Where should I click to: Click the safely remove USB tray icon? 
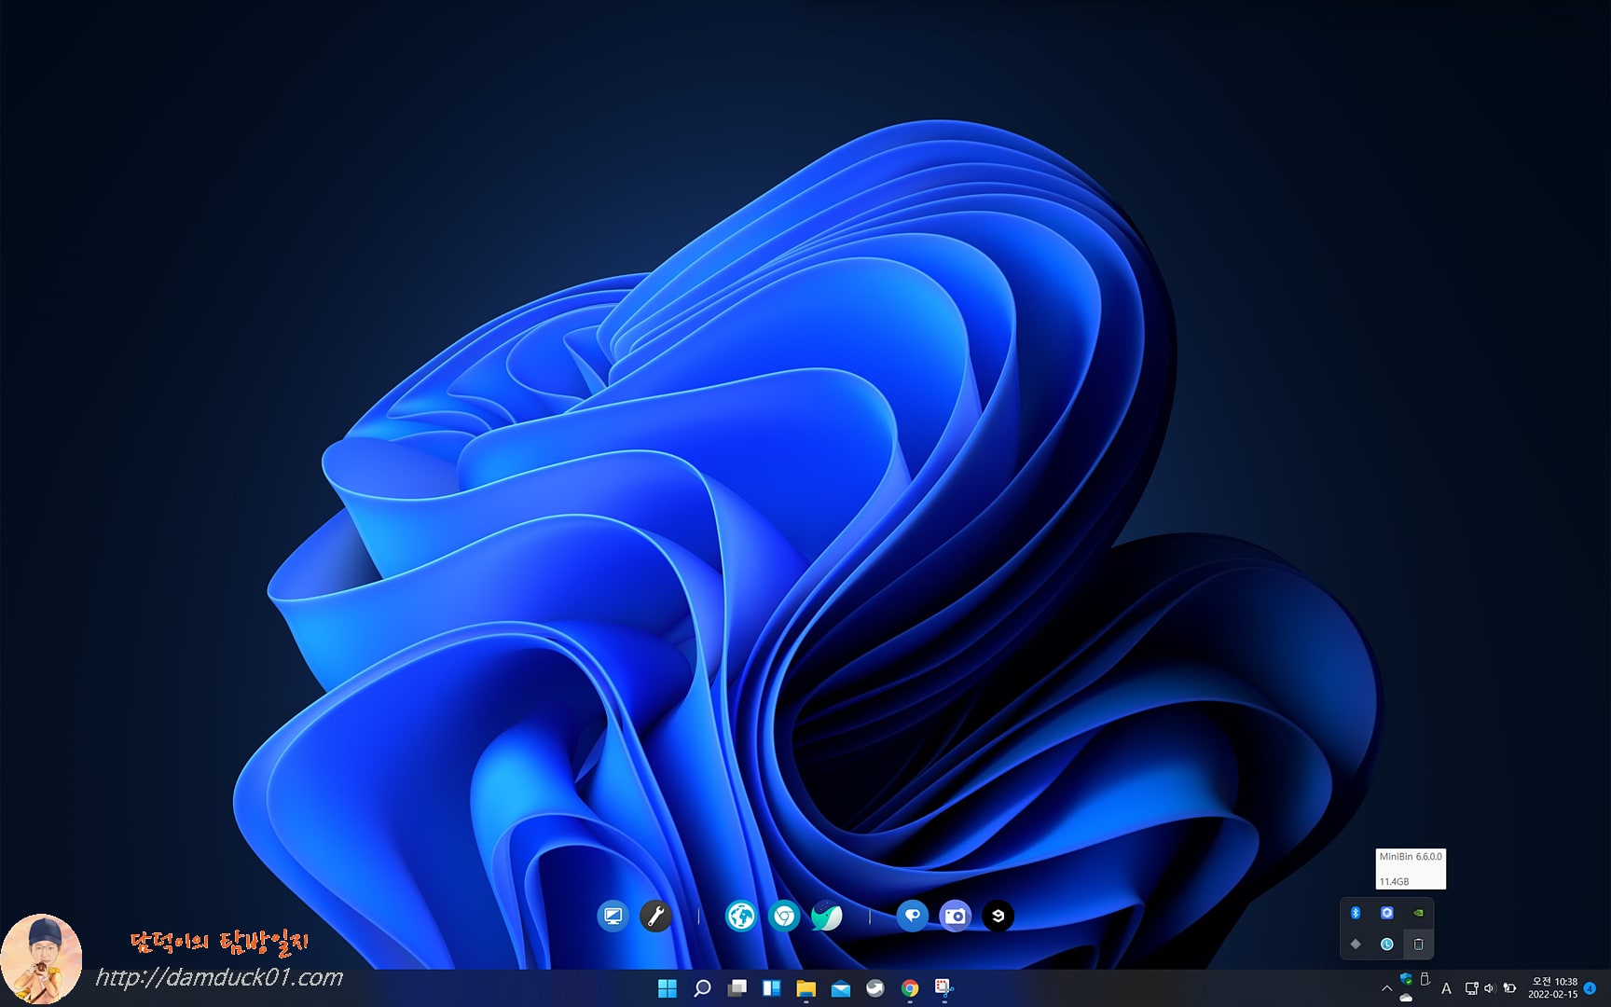pos(1425,980)
